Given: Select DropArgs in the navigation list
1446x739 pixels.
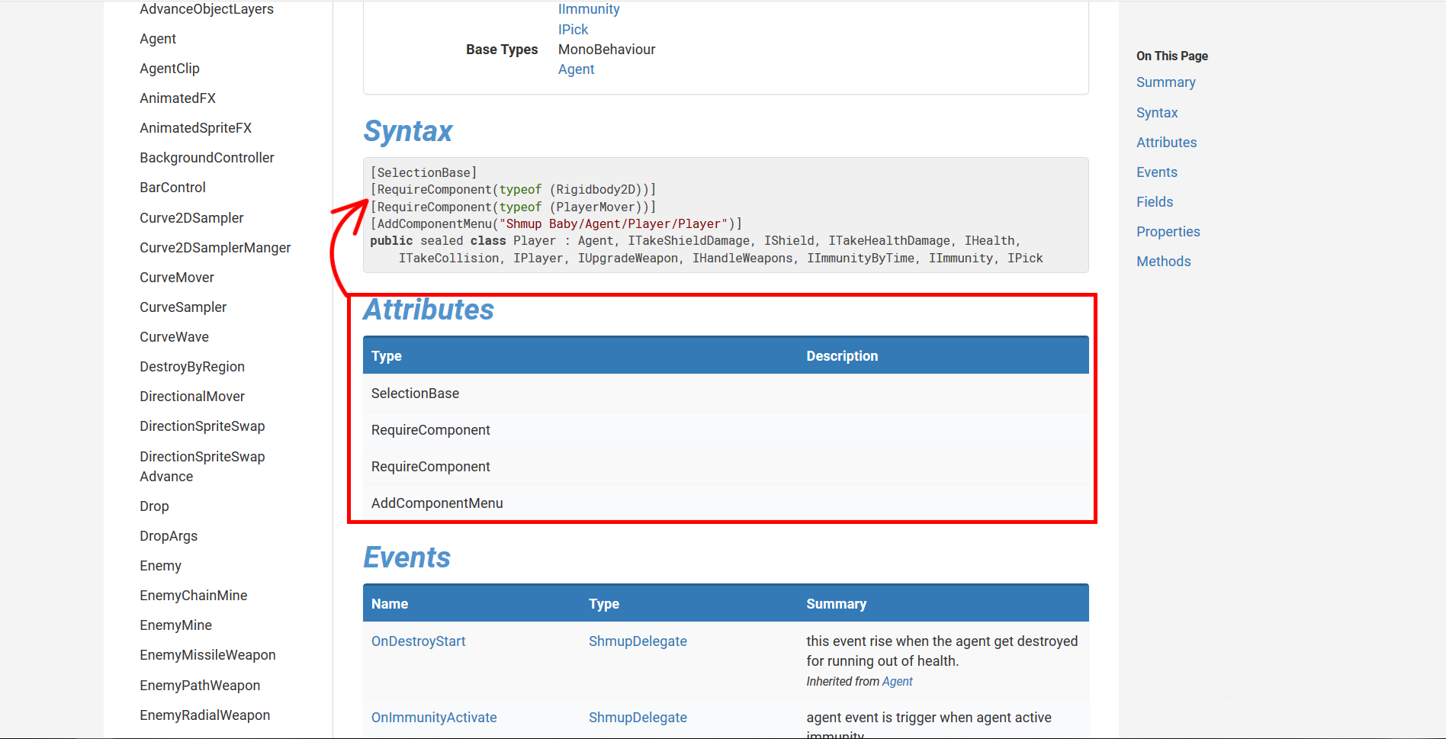Looking at the screenshot, I should [169, 535].
